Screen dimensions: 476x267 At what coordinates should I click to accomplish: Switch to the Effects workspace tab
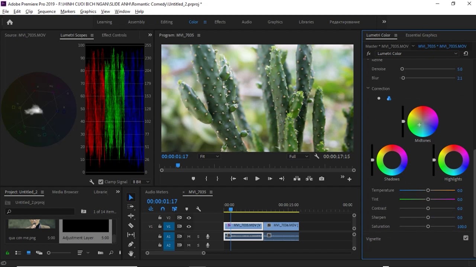click(220, 22)
